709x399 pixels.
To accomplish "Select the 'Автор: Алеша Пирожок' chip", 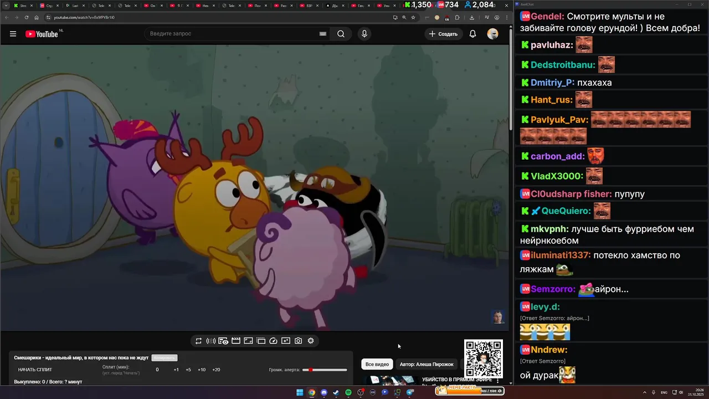I will 427,364.
